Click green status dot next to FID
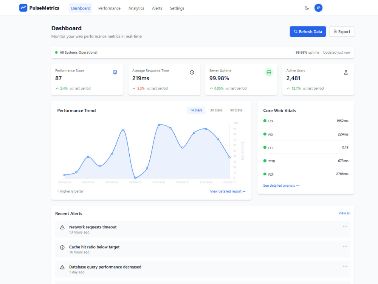378x284 pixels. coord(265,134)
